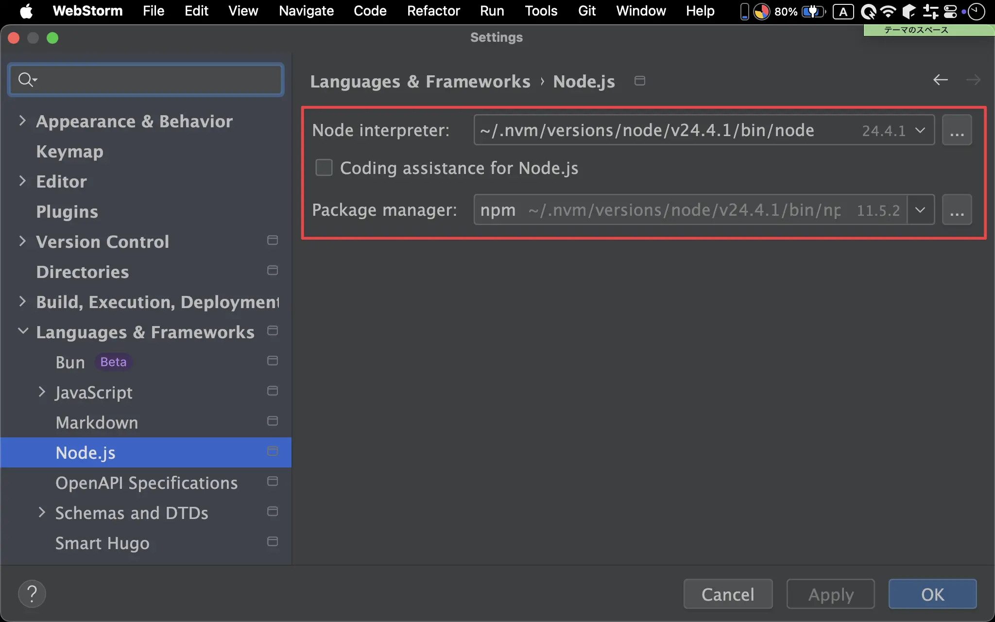This screenshot has height=622, width=995.
Task: Click the project settings icon beside the Node.js breadcrumb
Action: pyautogui.click(x=640, y=81)
